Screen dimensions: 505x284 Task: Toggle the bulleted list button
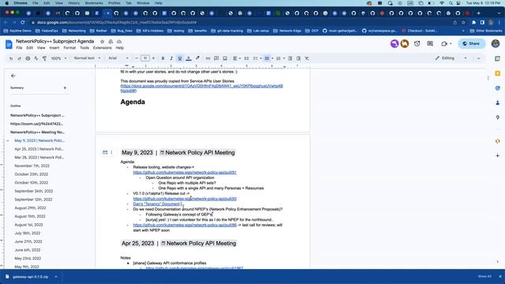(267, 58)
